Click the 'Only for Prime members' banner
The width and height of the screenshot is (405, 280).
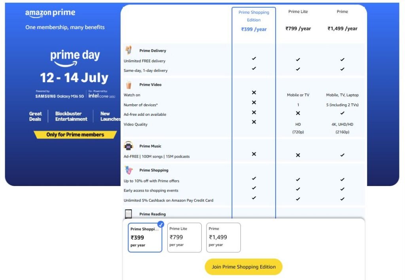pyautogui.click(x=75, y=135)
